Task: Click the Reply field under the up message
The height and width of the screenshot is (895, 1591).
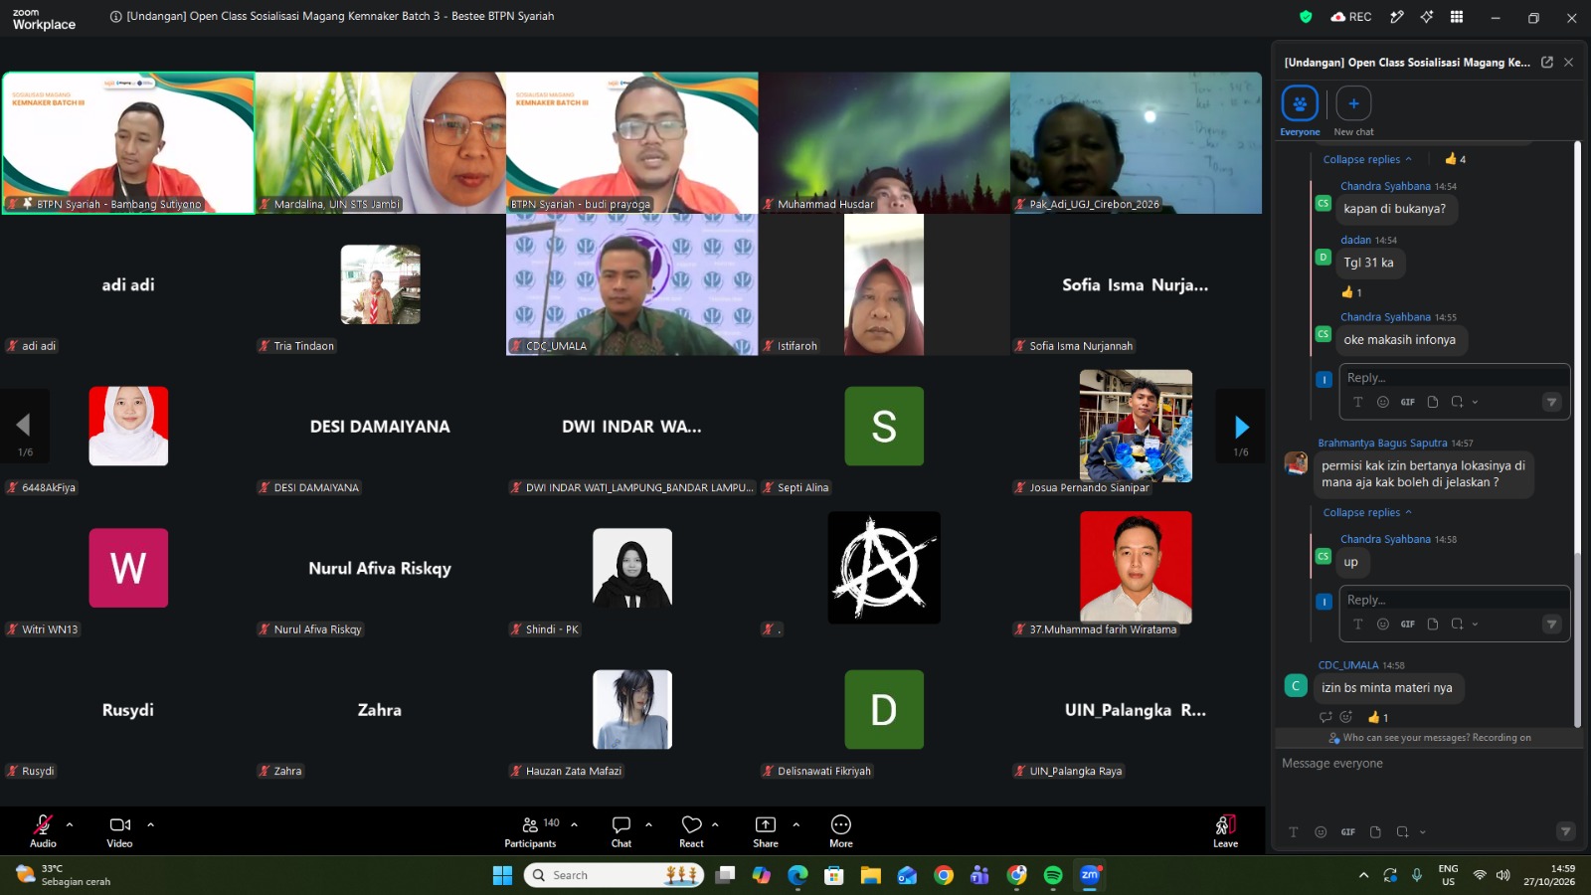Action: coord(1454,600)
